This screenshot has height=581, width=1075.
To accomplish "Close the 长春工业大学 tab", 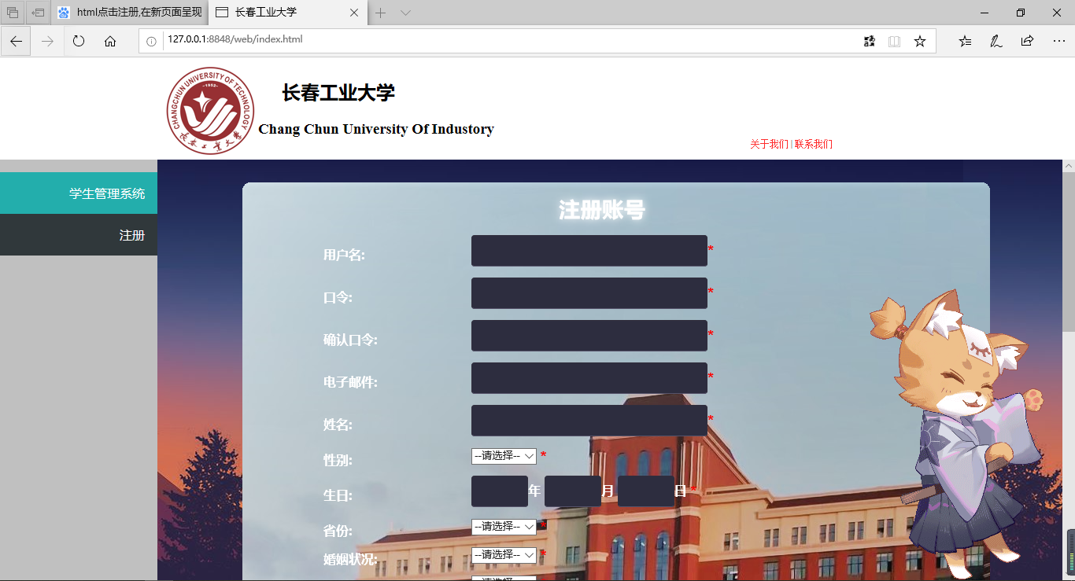I will 354,13.
